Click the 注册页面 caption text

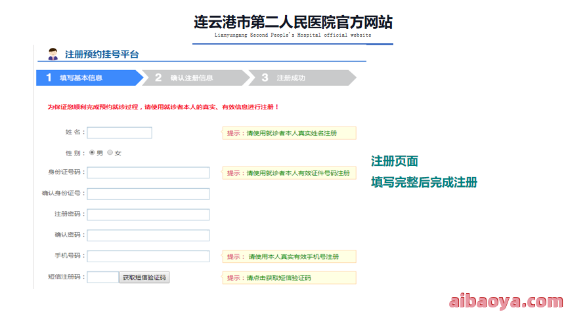[x=395, y=161]
